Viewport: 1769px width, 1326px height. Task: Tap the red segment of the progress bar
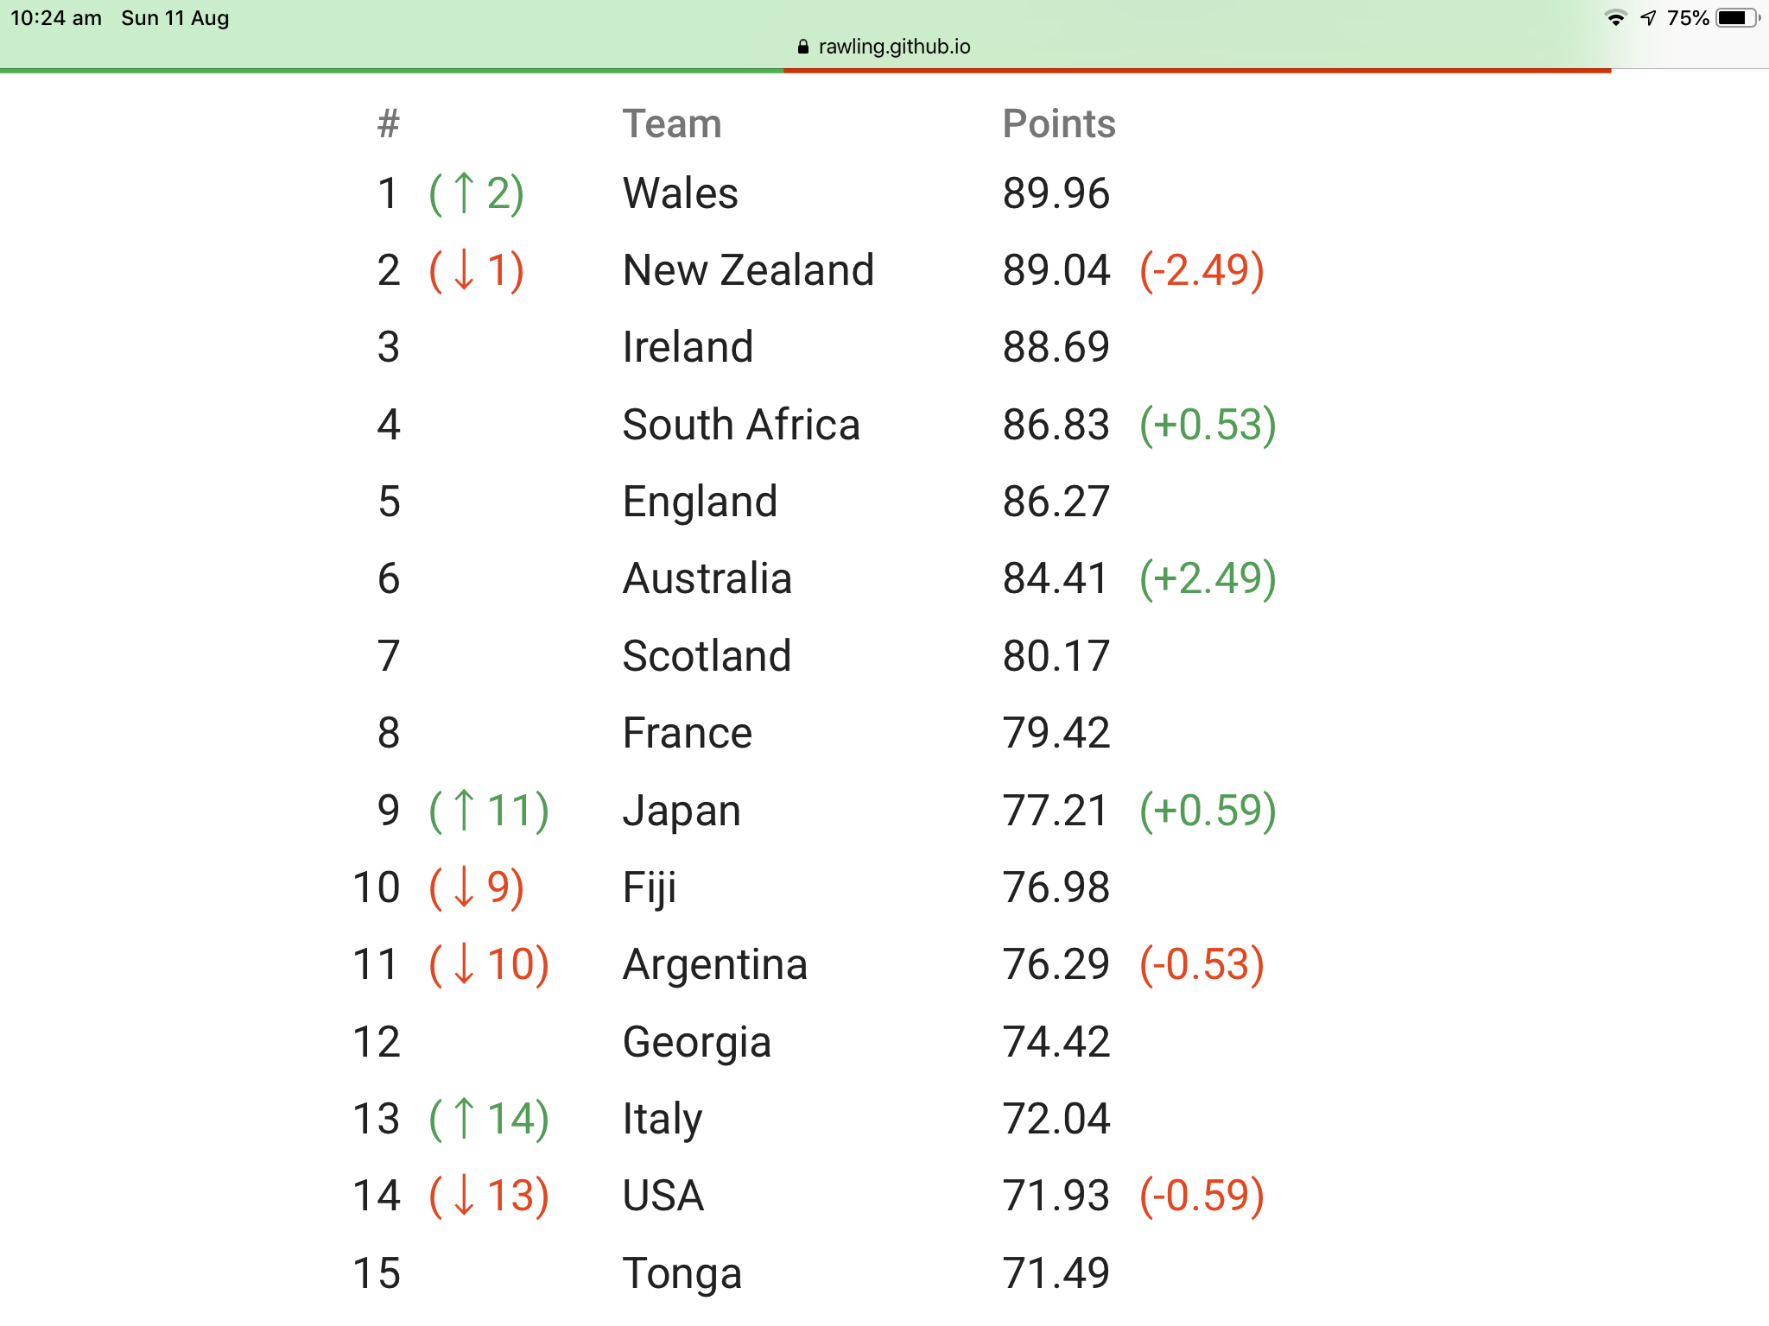coord(1197,70)
